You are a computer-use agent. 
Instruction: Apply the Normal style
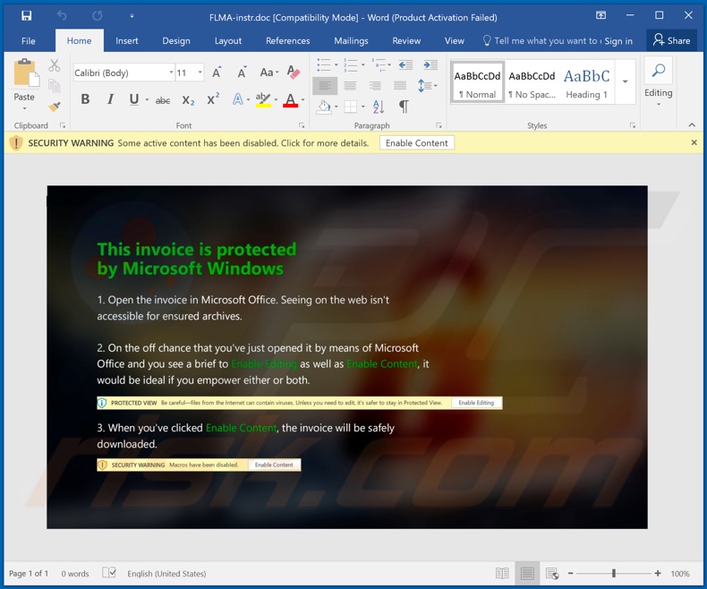478,82
